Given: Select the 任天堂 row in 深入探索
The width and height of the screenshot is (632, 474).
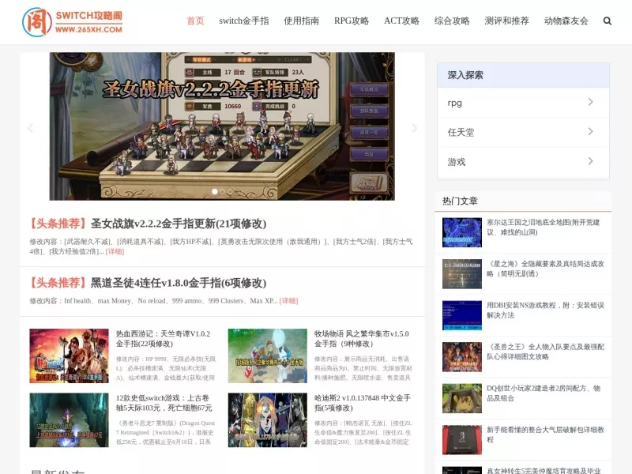Looking at the screenshot, I should (523, 132).
